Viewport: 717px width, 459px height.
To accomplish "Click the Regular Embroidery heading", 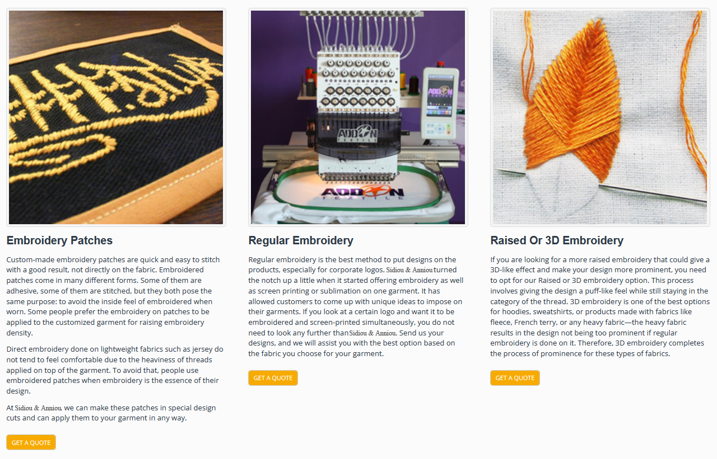I will point(301,240).
